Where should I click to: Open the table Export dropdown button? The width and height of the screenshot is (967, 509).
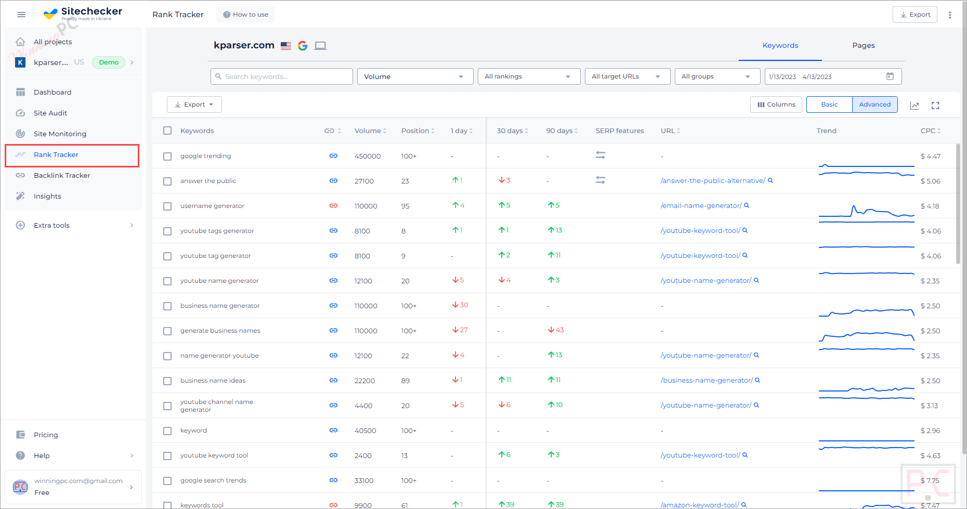(x=194, y=105)
